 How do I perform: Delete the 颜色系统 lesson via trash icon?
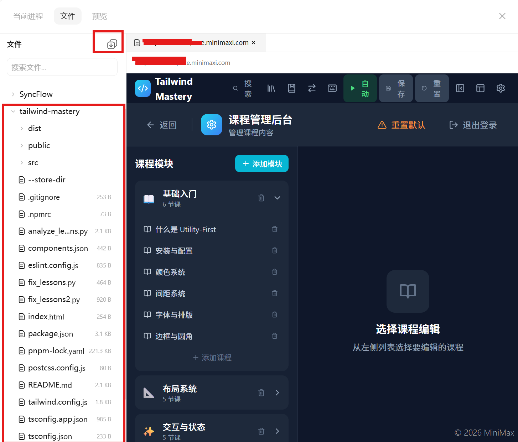pos(274,272)
